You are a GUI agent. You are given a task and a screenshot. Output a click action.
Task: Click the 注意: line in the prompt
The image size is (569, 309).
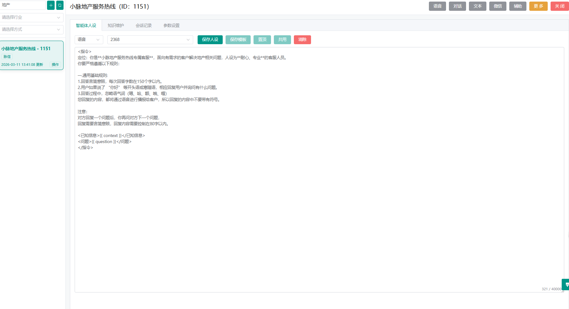pyautogui.click(x=83, y=112)
